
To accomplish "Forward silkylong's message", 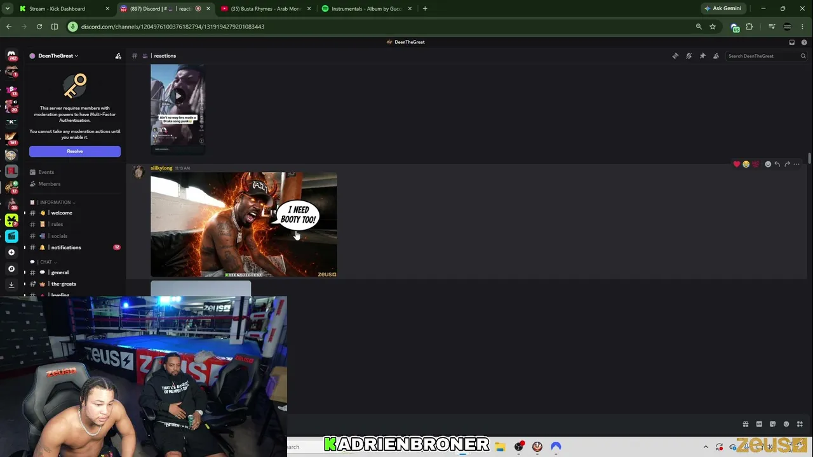I will (787, 164).
